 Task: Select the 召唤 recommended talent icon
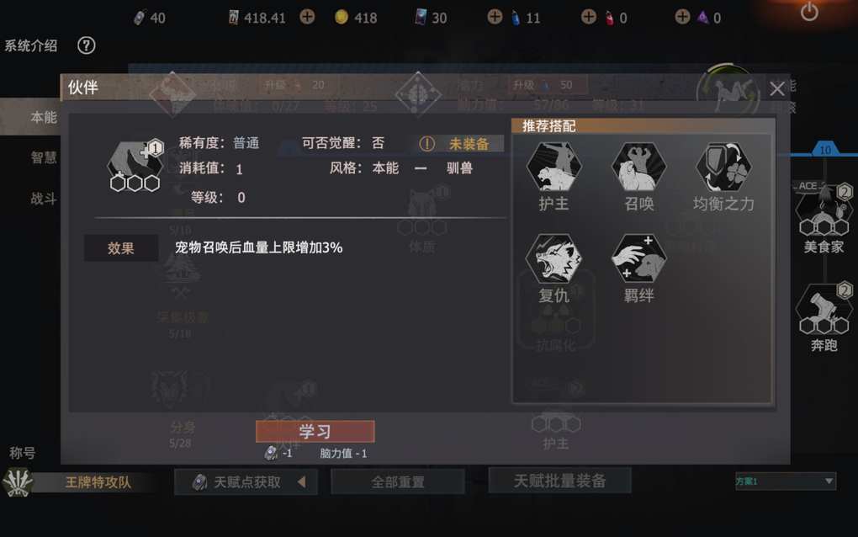coord(638,167)
